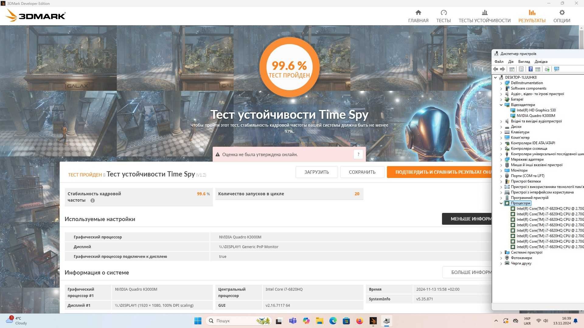Image resolution: width=584 pixels, height=328 pixels.
Task: Click the Загрузить button
Action: [317, 172]
